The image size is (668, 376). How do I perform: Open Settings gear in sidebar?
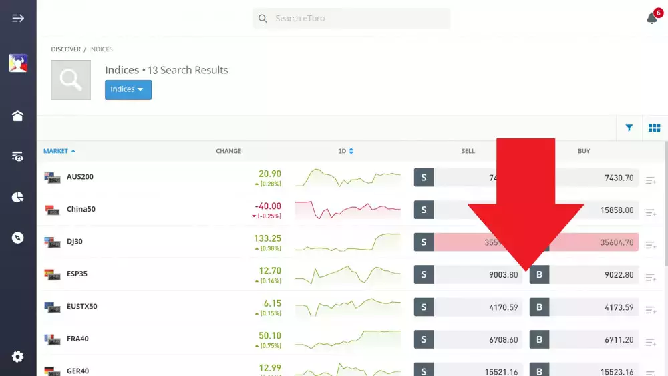tap(17, 357)
